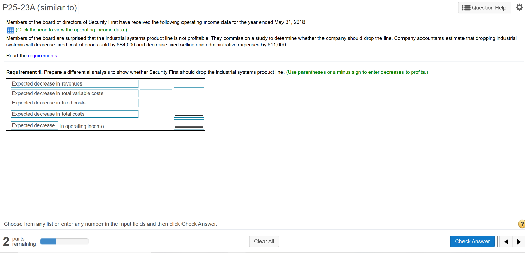Select the Expected decrease in total costs dropdown
The image size is (525, 253).
75,114
